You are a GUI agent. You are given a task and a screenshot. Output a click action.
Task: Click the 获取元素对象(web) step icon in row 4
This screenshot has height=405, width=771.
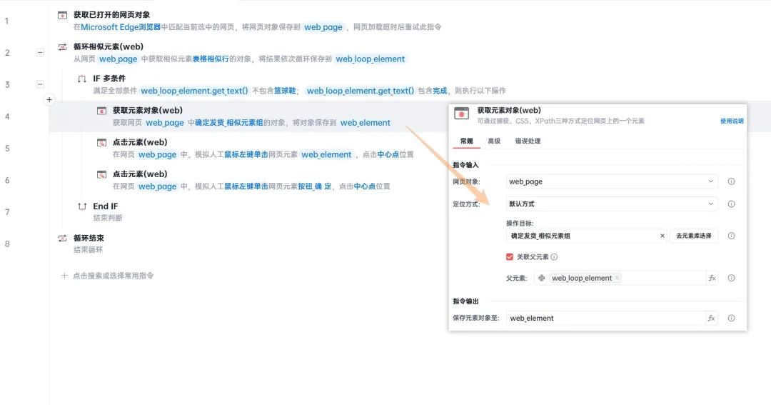(102, 111)
